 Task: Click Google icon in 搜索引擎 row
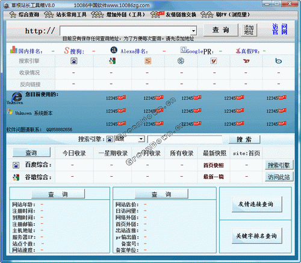click(113, 61)
